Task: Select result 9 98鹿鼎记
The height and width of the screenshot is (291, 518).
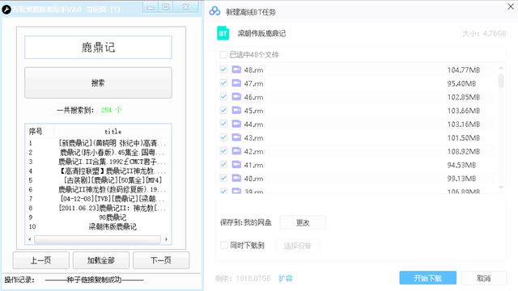Action: 98,217
